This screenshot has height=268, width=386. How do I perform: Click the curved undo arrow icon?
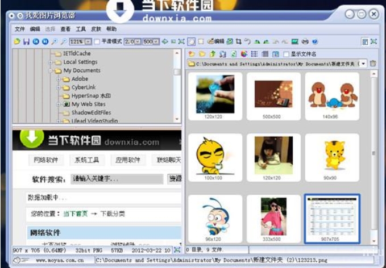[x=247, y=41]
